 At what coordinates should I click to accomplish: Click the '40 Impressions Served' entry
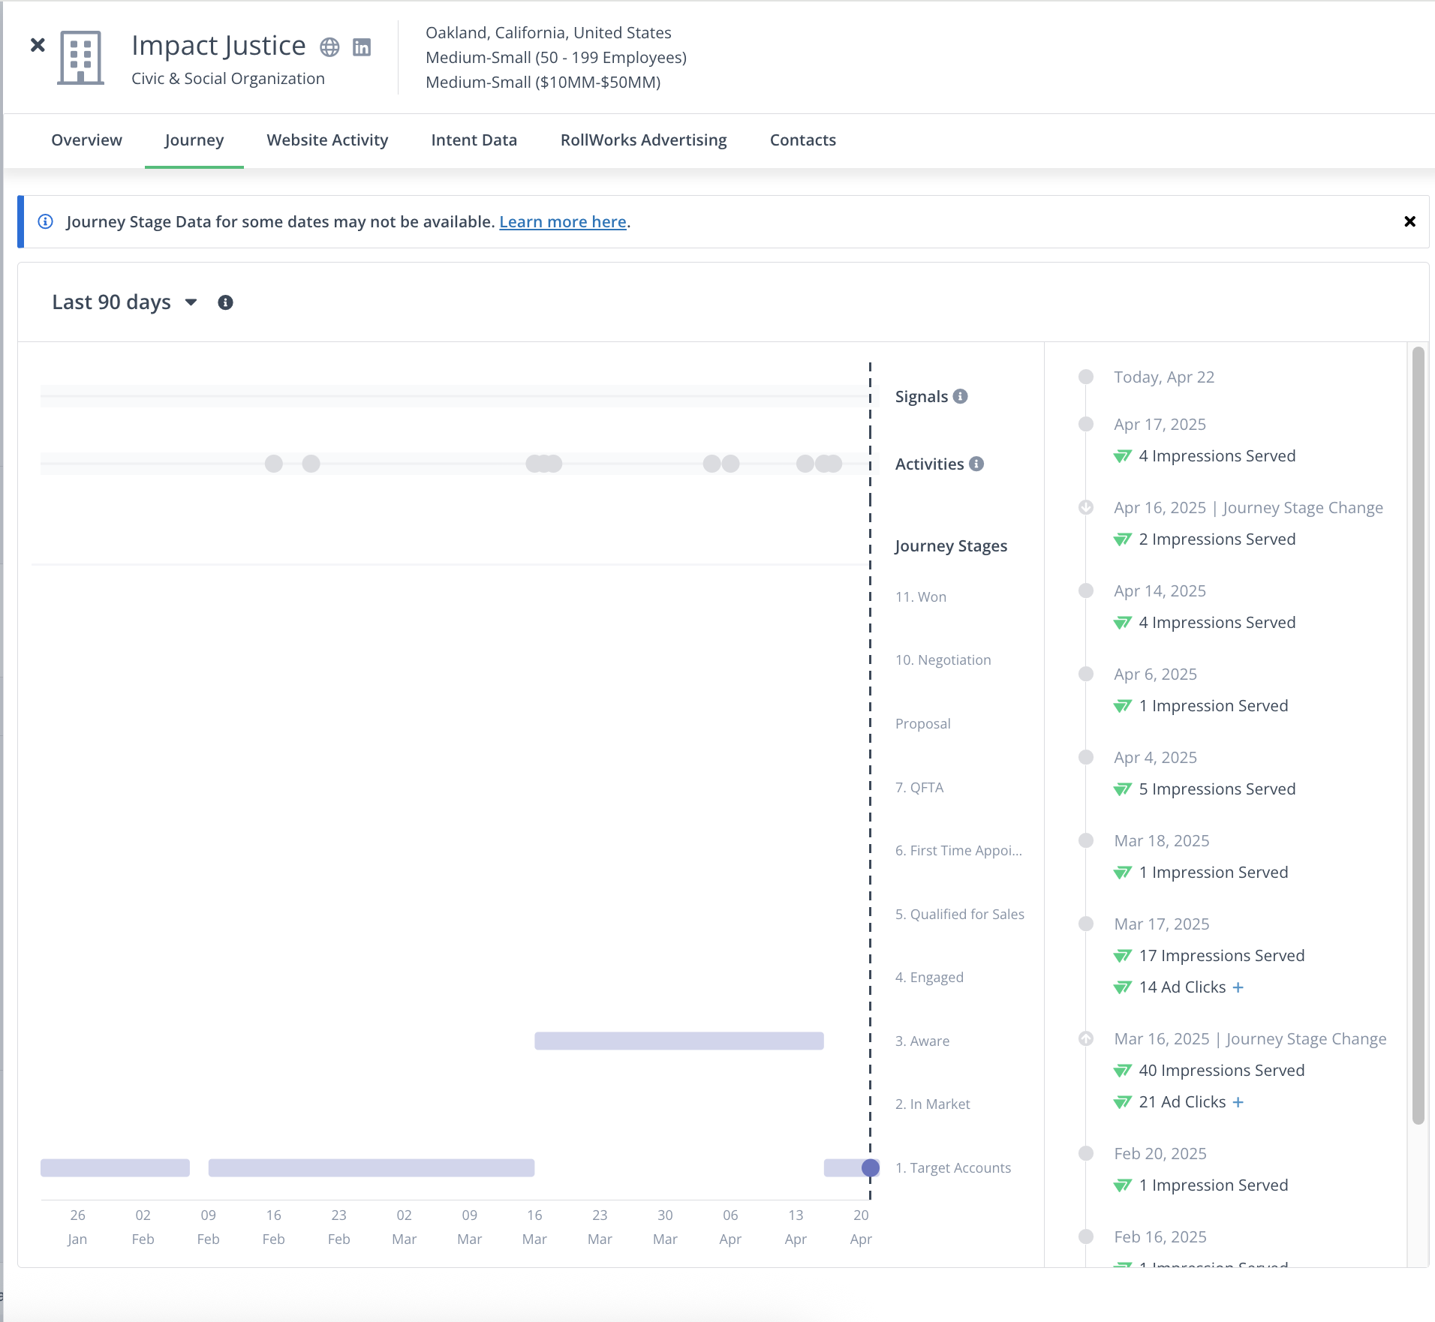pyautogui.click(x=1222, y=1071)
